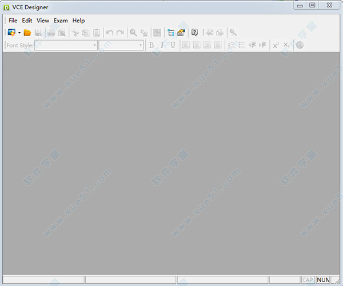Click the Open file folder icon

27,33
